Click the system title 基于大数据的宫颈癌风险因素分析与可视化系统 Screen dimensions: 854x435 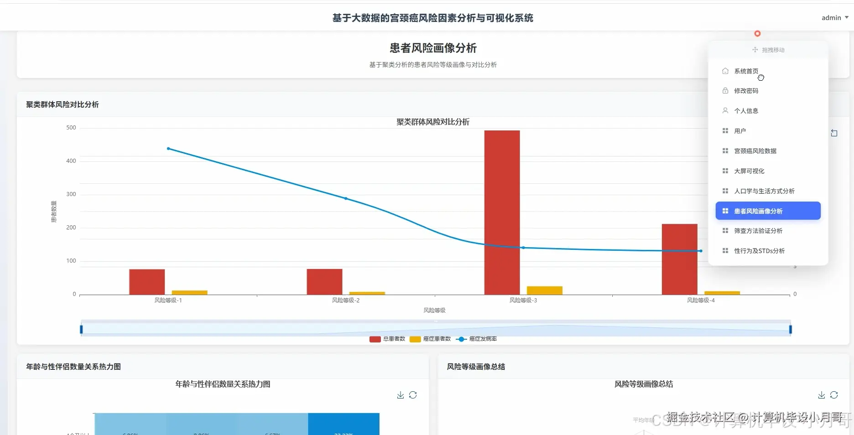[x=432, y=18]
